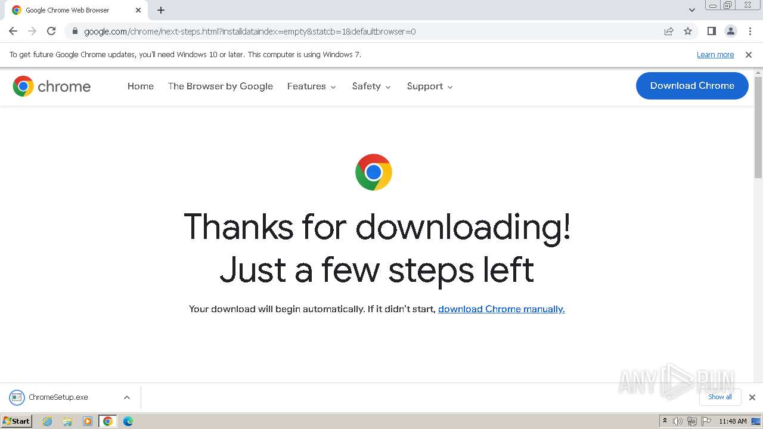
Task: Click the chrome logo in page header
Action: click(x=52, y=86)
